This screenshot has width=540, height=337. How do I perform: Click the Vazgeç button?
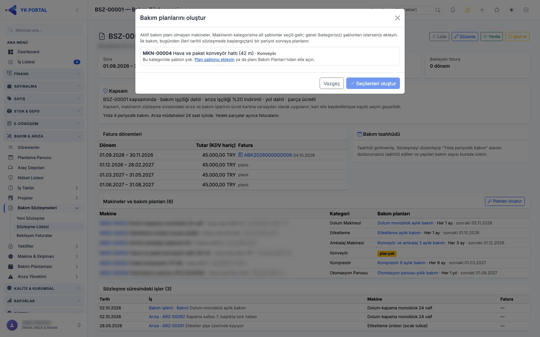pos(332,83)
